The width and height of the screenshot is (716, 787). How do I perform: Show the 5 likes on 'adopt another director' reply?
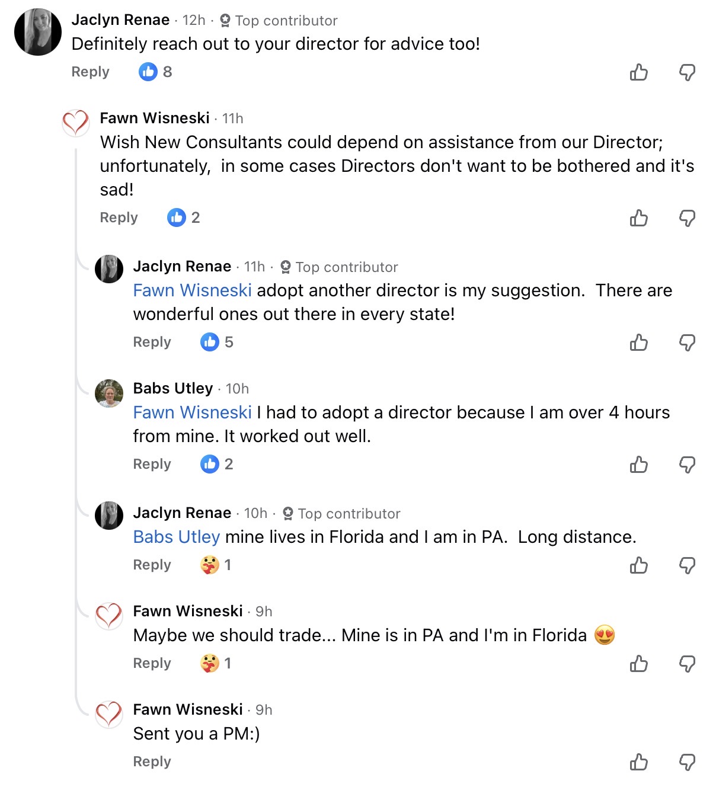click(217, 342)
